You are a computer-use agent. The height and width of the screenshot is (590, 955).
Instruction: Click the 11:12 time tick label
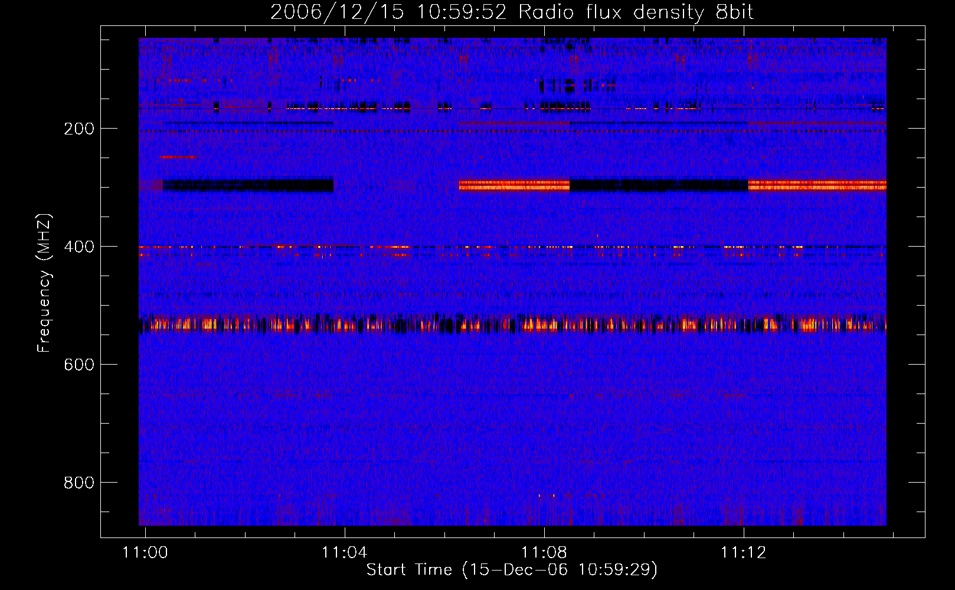point(744,552)
